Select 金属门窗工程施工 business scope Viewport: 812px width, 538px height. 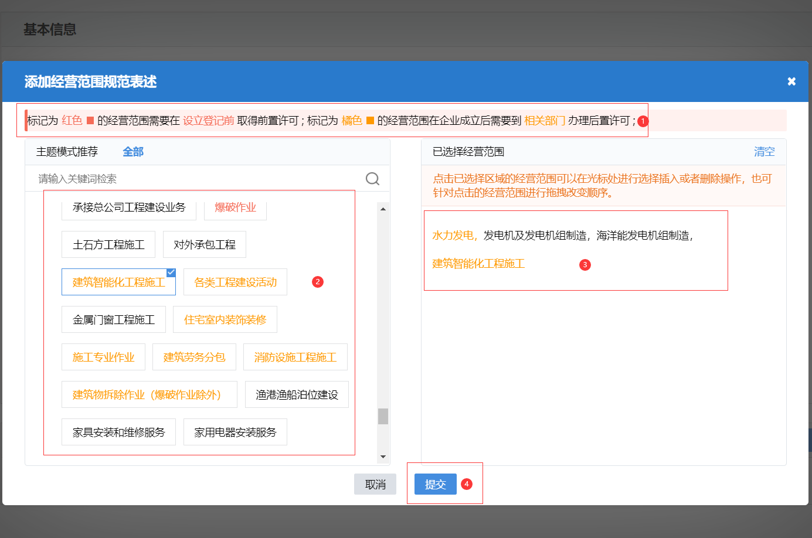(114, 319)
